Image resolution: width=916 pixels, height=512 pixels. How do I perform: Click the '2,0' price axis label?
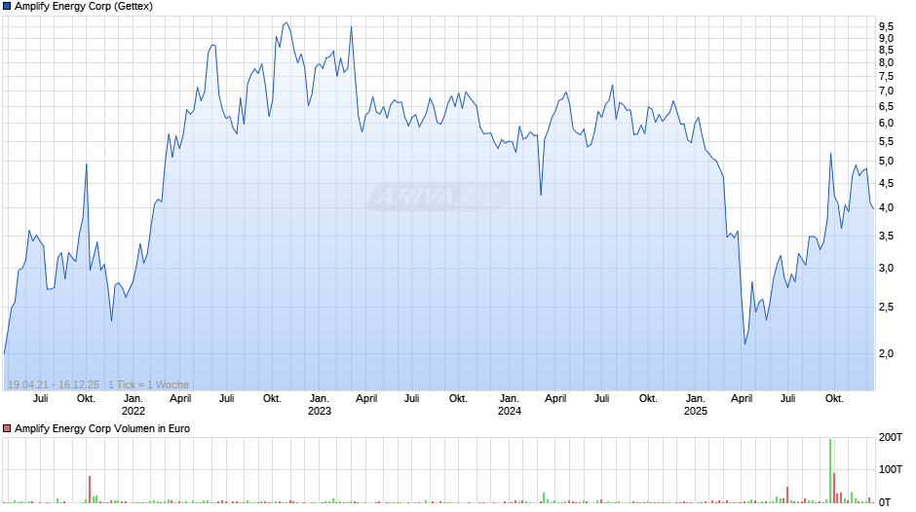pos(886,353)
